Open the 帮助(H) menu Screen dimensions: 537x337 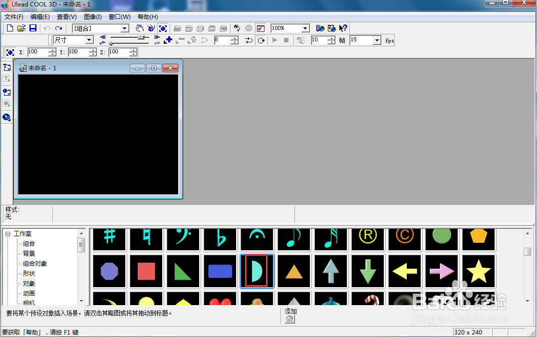coord(148,17)
